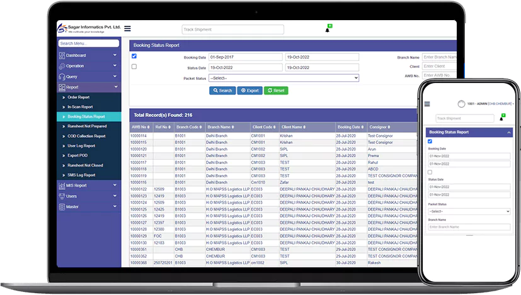Click Ref No 250720201 in the table
This screenshot has height=295, width=521.
click(163, 263)
